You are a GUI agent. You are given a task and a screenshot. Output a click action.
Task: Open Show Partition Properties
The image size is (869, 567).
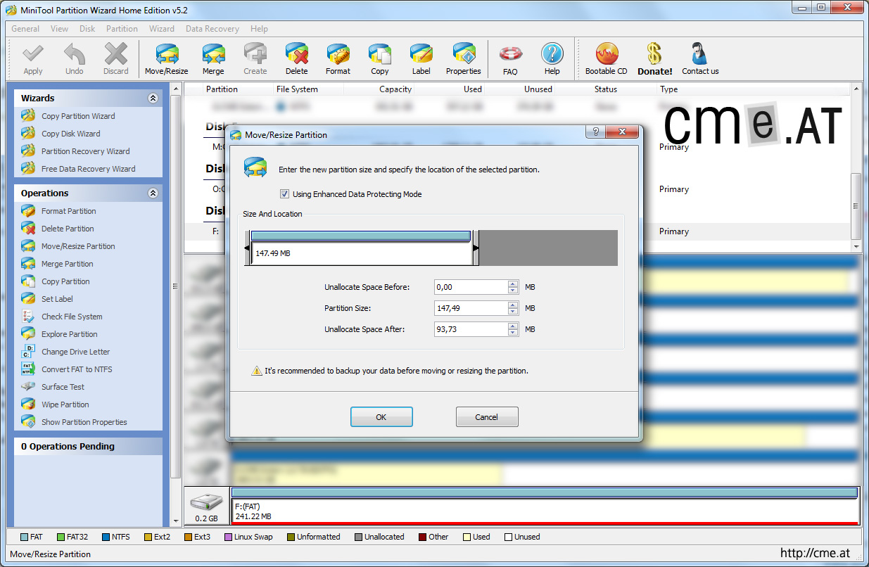coord(84,422)
